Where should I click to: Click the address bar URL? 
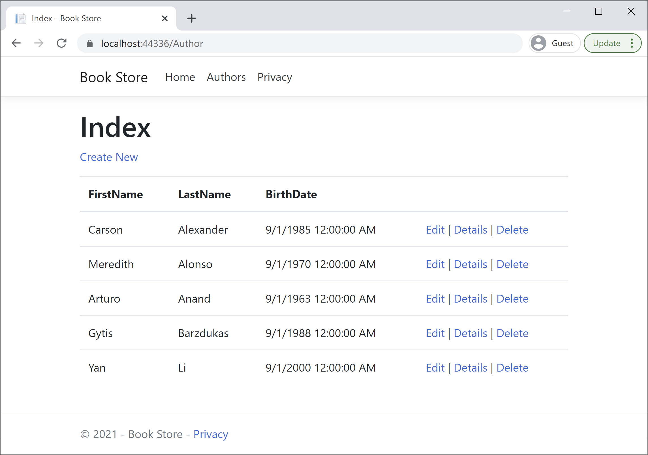tap(152, 44)
